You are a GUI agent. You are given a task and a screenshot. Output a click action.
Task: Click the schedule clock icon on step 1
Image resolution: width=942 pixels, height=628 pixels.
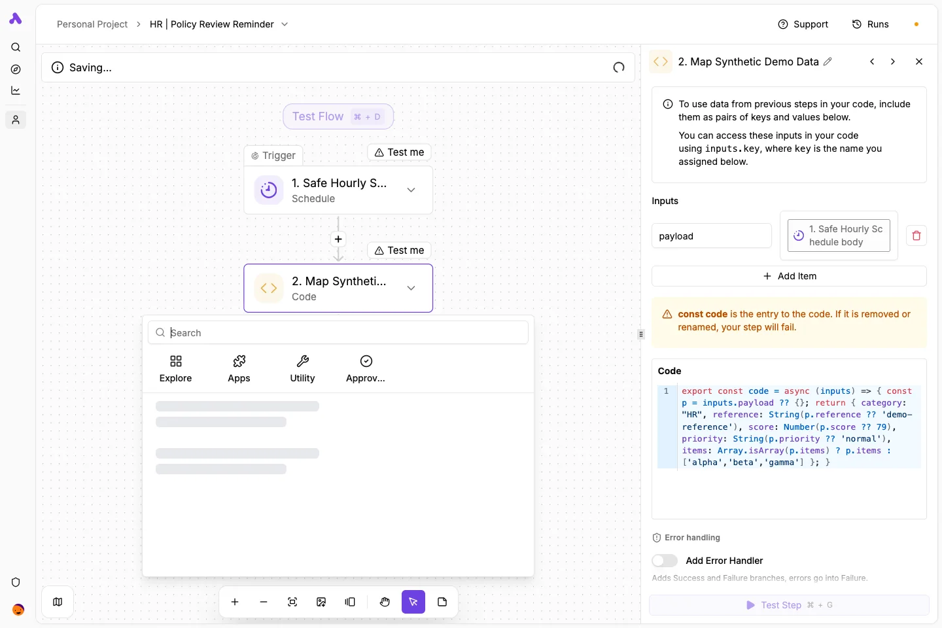click(269, 190)
